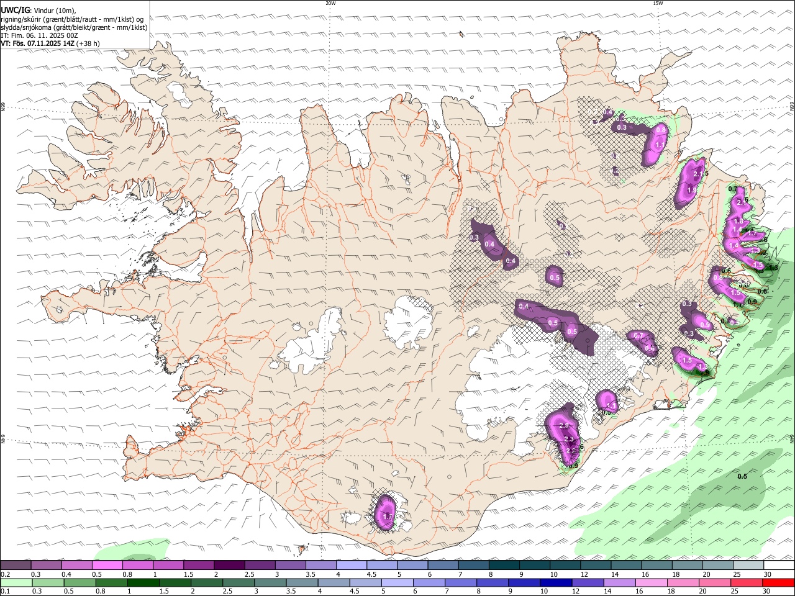The width and height of the screenshot is (795, 596).
Task: Click the UWC/IG title text
Action: pyautogui.click(x=14, y=11)
